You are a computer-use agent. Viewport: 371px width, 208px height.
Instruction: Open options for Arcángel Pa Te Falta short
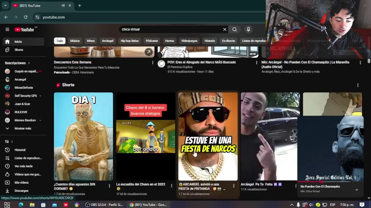296,186
